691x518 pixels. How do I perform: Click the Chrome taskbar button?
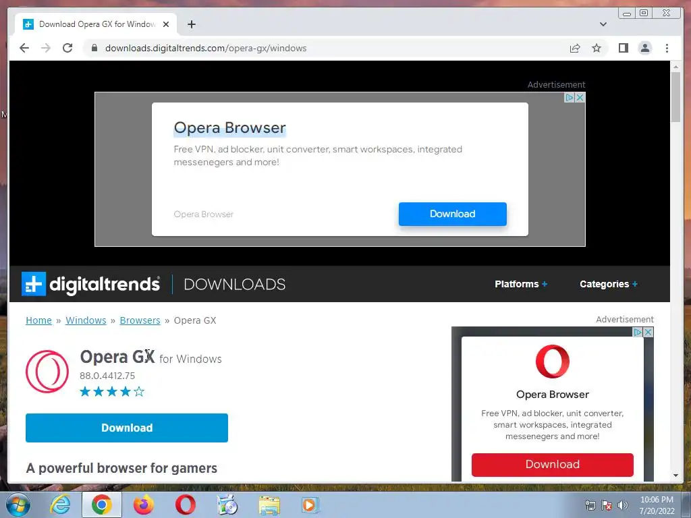[102, 505]
